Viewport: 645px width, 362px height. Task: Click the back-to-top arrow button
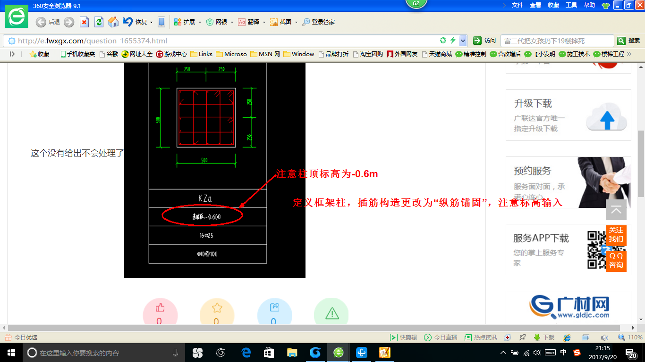click(x=616, y=210)
